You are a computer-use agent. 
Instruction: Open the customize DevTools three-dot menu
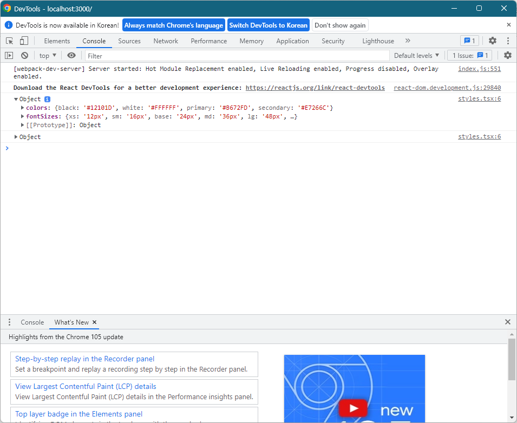[x=508, y=41]
